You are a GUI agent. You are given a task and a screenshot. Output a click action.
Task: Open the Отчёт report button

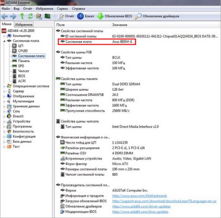coord(66,16)
